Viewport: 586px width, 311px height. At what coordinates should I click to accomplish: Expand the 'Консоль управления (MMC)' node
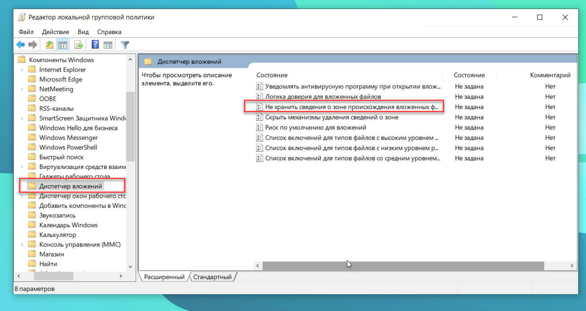point(22,245)
